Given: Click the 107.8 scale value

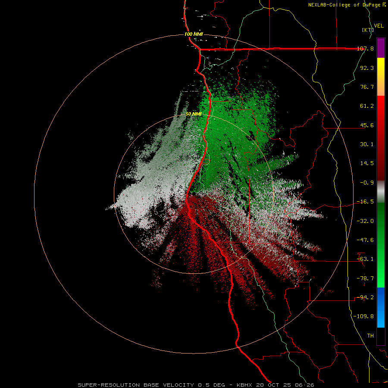Looking at the screenshot, I should click(x=365, y=48).
